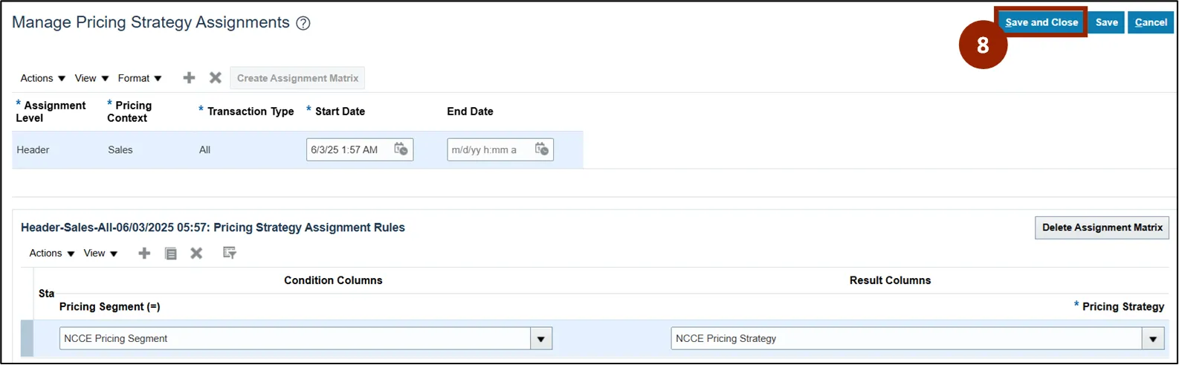The width and height of the screenshot is (1179, 365).
Task: Click the Cancel button
Action: click(x=1150, y=22)
